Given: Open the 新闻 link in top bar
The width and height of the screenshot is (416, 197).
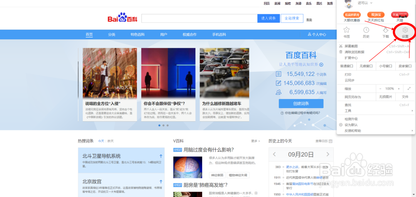Looking at the screenshot, I should tap(277, 3).
